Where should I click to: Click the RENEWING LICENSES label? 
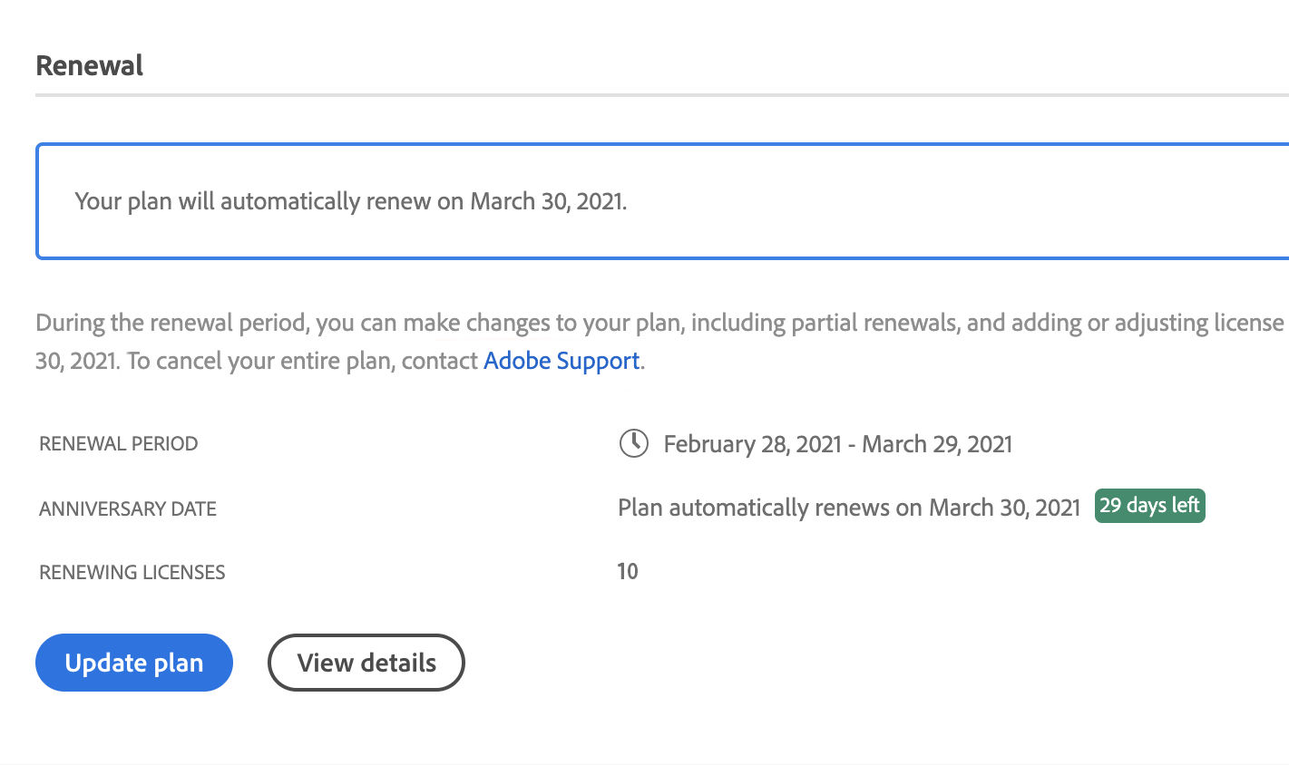(132, 572)
